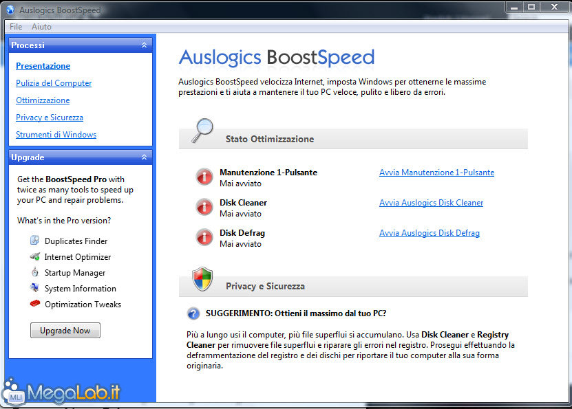This screenshot has width=572, height=409.
Task: Click the Auslogics BoostSpeed title bar app icon
Action: 10,10
